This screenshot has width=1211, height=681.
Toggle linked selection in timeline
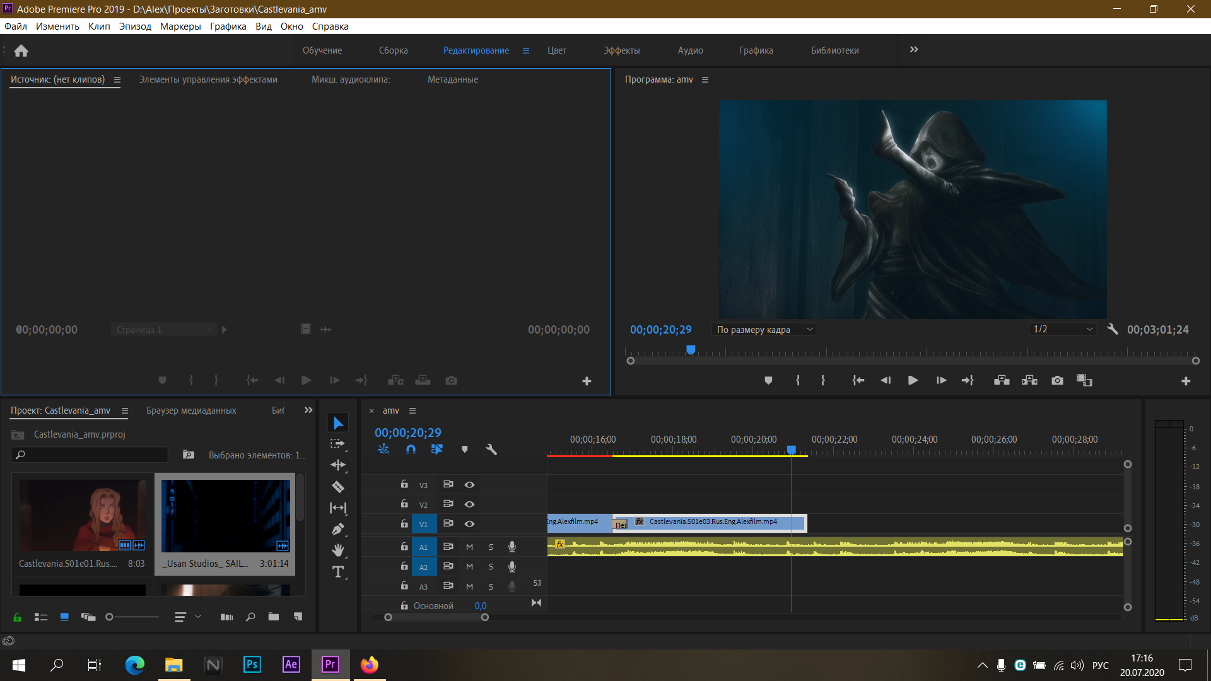coord(437,450)
